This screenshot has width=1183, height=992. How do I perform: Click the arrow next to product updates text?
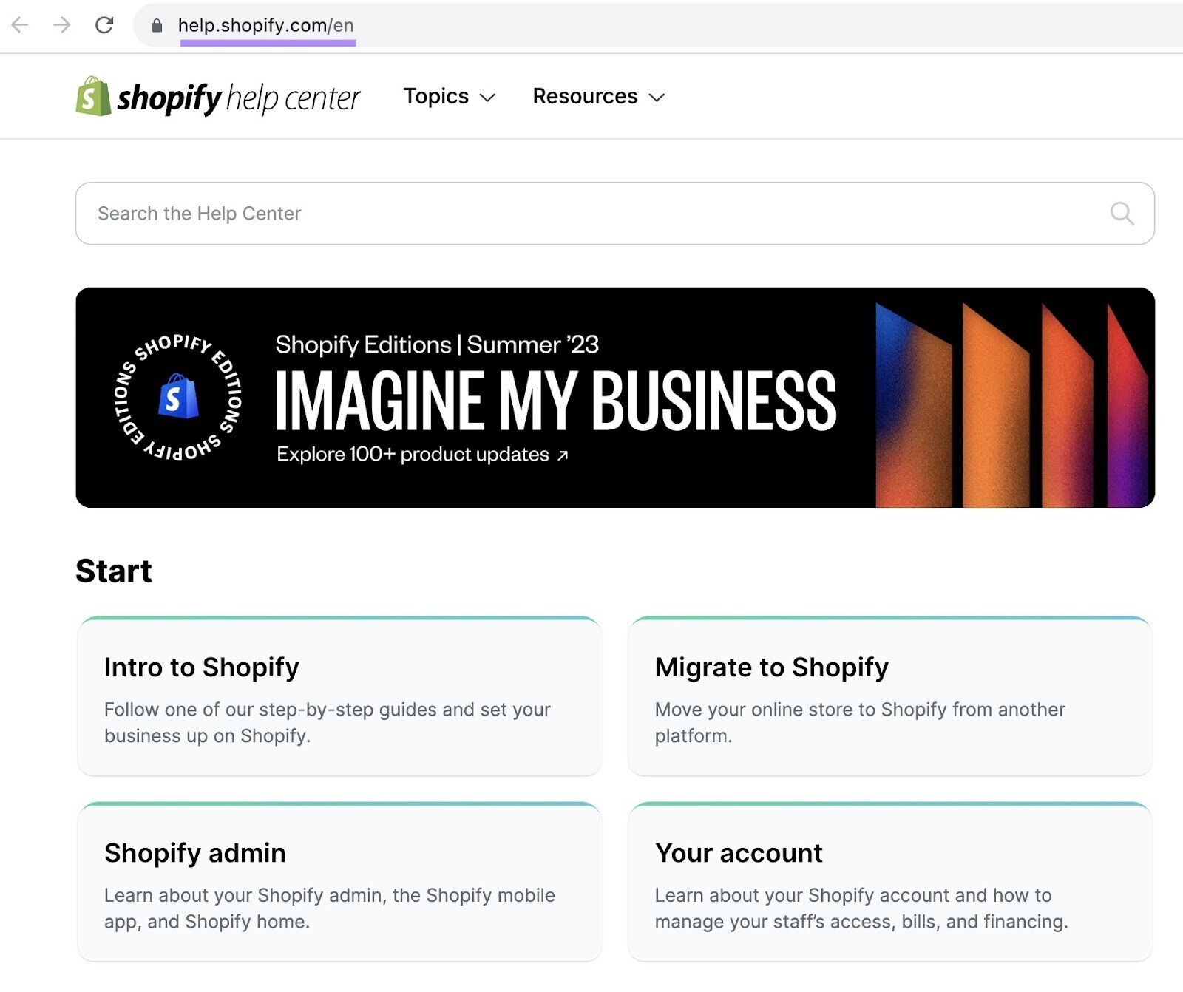pos(564,455)
